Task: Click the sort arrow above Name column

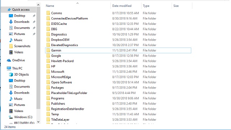Action: [78, 3]
